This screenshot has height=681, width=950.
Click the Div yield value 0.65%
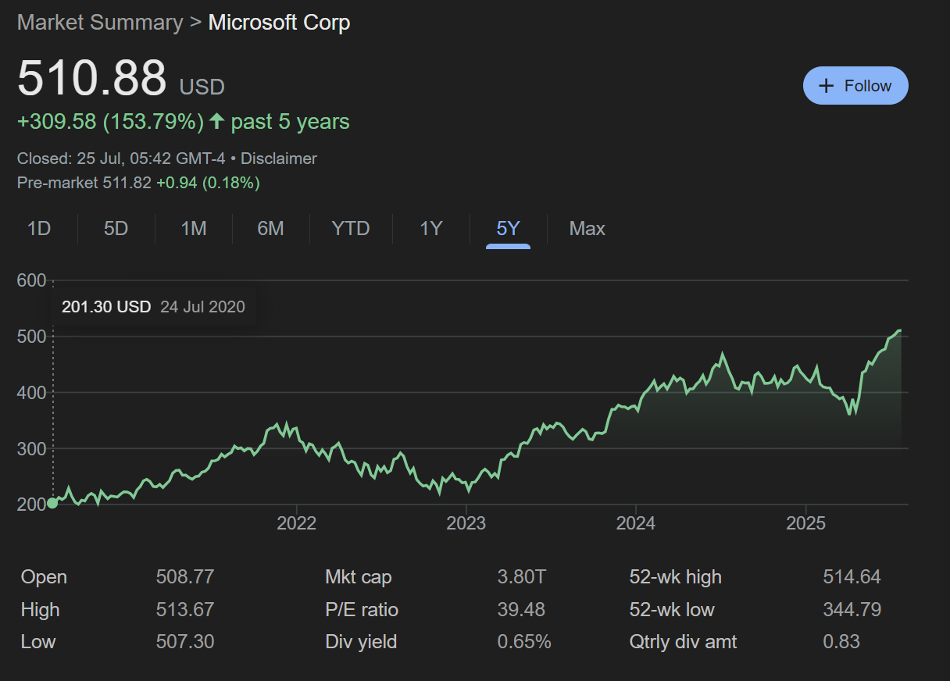click(x=524, y=642)
